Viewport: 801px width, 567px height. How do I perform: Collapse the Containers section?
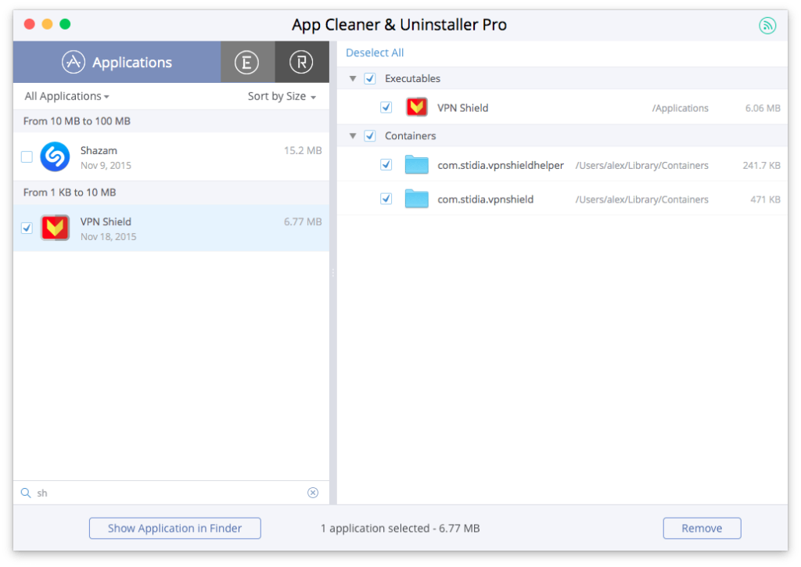click(x=353, y=135)
